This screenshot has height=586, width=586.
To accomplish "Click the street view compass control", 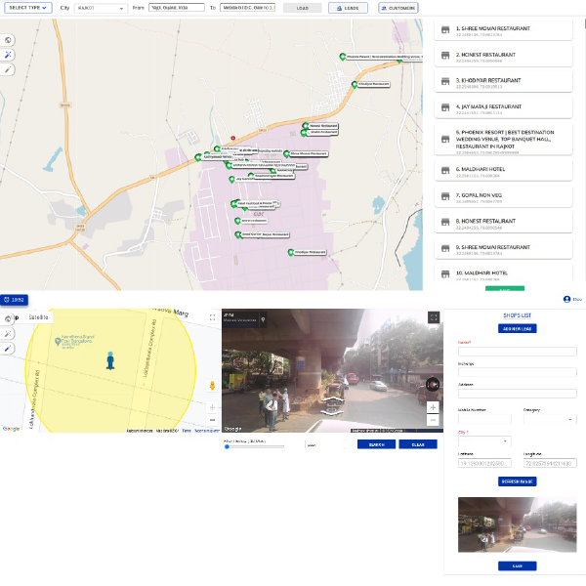I will pyautogui.click(x=434, y=384).
